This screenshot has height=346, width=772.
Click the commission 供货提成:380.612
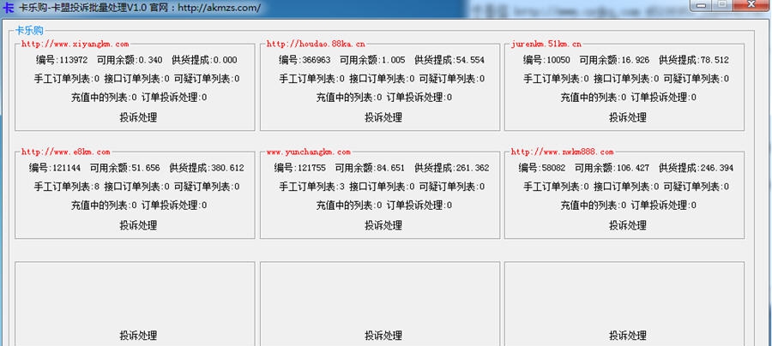[207, 168]
